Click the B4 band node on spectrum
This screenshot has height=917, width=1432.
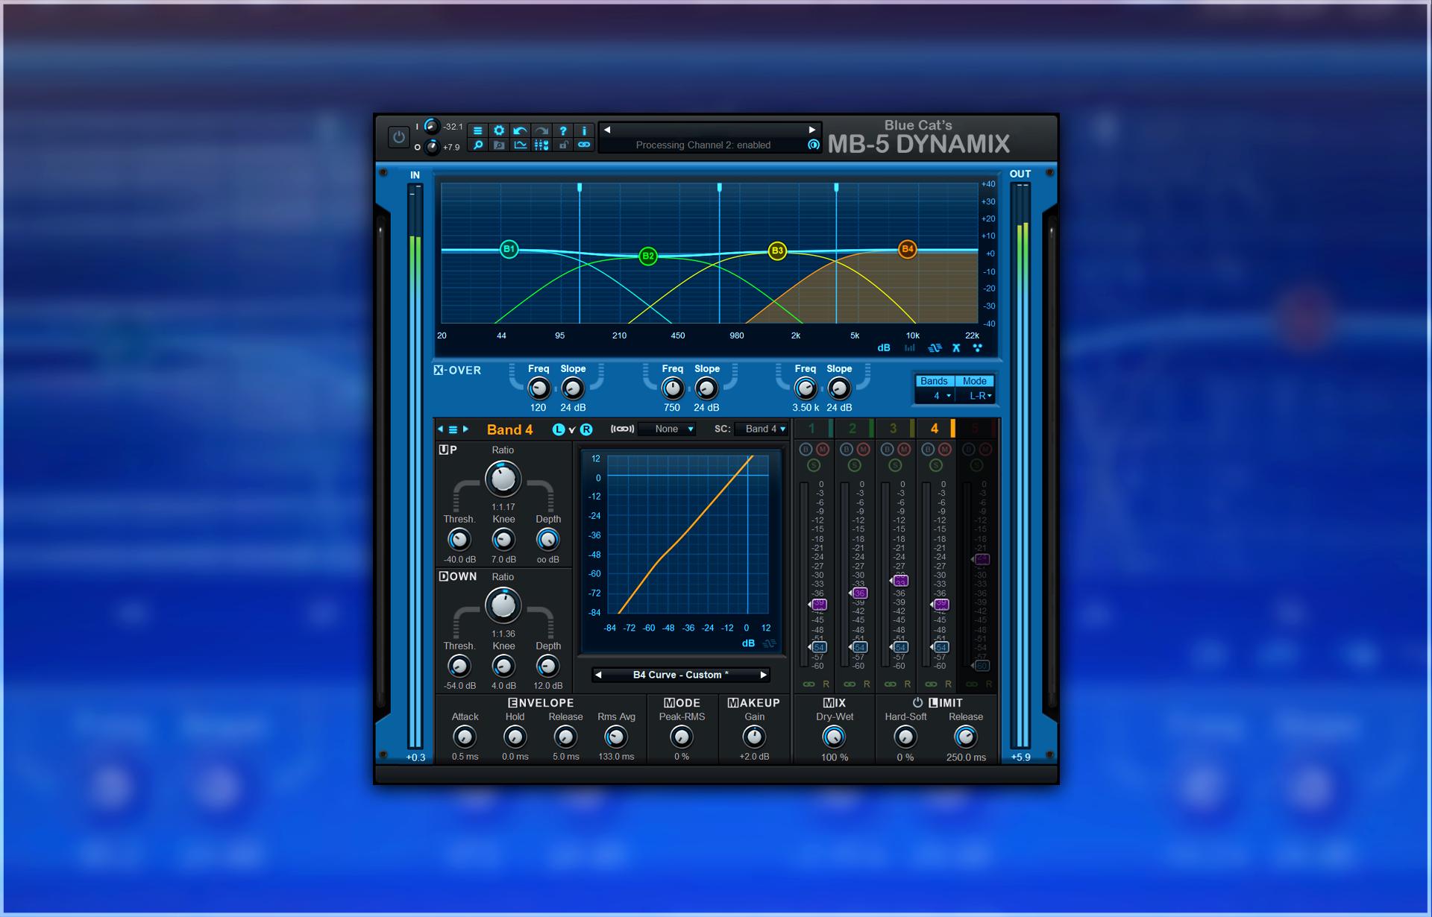[907, 249]
